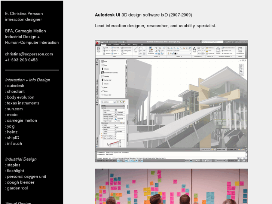
Task: Go to the shipIQ project
Action: (13, 138)
